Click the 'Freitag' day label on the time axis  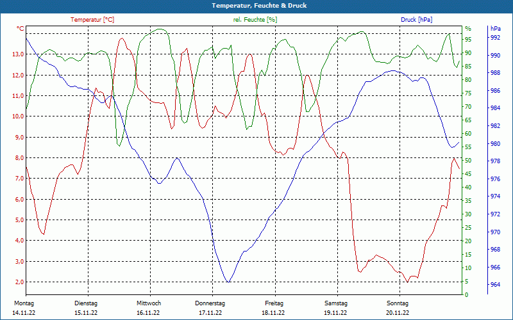coord(274,303)
